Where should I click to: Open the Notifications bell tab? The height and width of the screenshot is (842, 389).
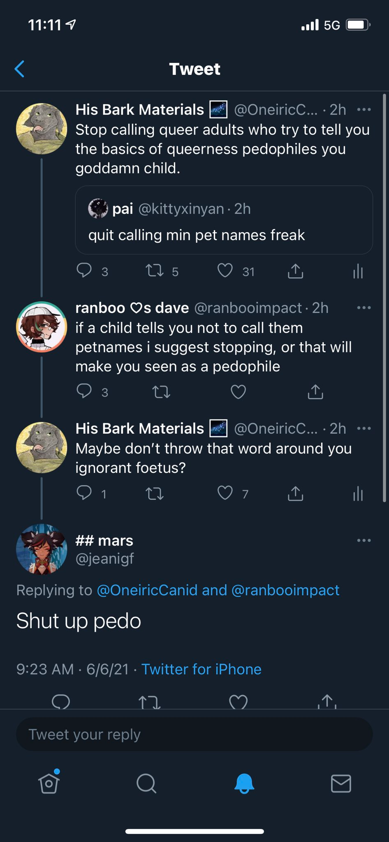tap(244, 783)
